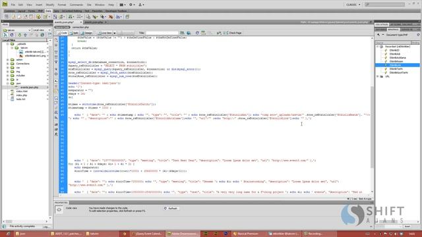The width and height of the screenshot is (422, 237).
Task: Click the File Management icon in the document toolbar
Action: pyautogui.click(x=183, y=33)
